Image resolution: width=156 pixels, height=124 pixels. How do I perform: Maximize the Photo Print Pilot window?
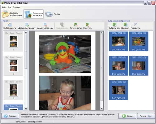coord(149,3)
